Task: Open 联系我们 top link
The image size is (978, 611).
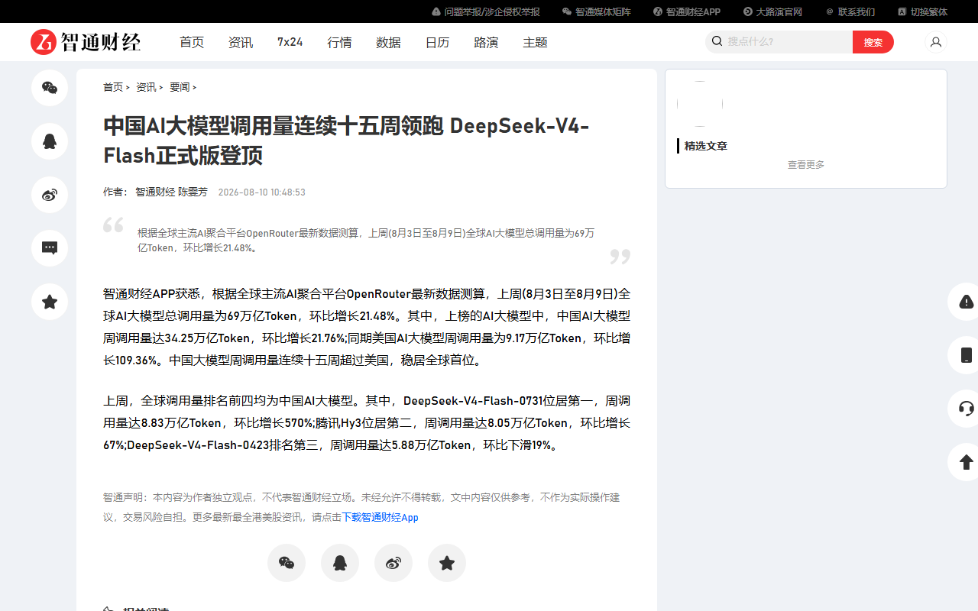Action: tap(850, 11)
